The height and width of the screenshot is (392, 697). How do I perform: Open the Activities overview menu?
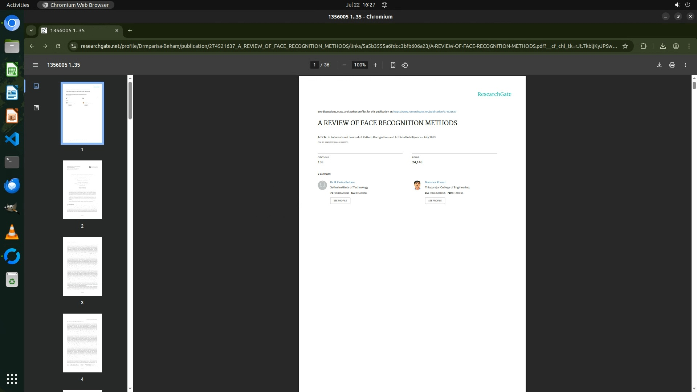click(18, 5)
